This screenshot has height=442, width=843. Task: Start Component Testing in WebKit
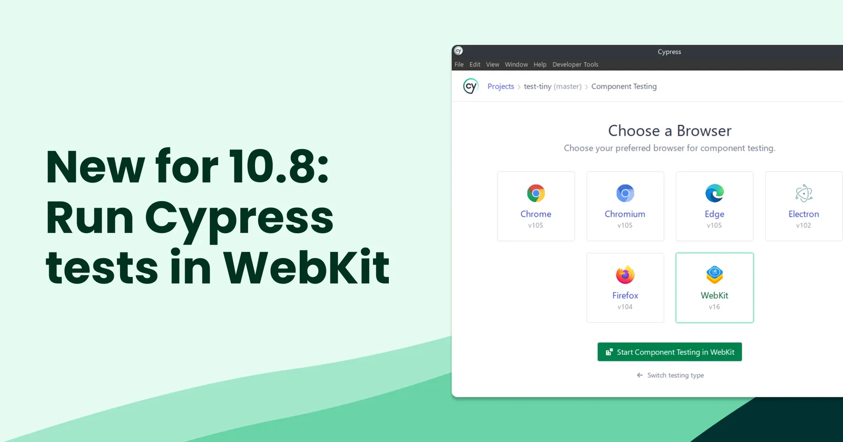point(670,352)
